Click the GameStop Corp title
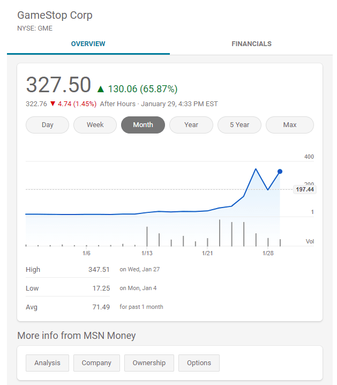337x385 pixels. [x=55, y=15]
